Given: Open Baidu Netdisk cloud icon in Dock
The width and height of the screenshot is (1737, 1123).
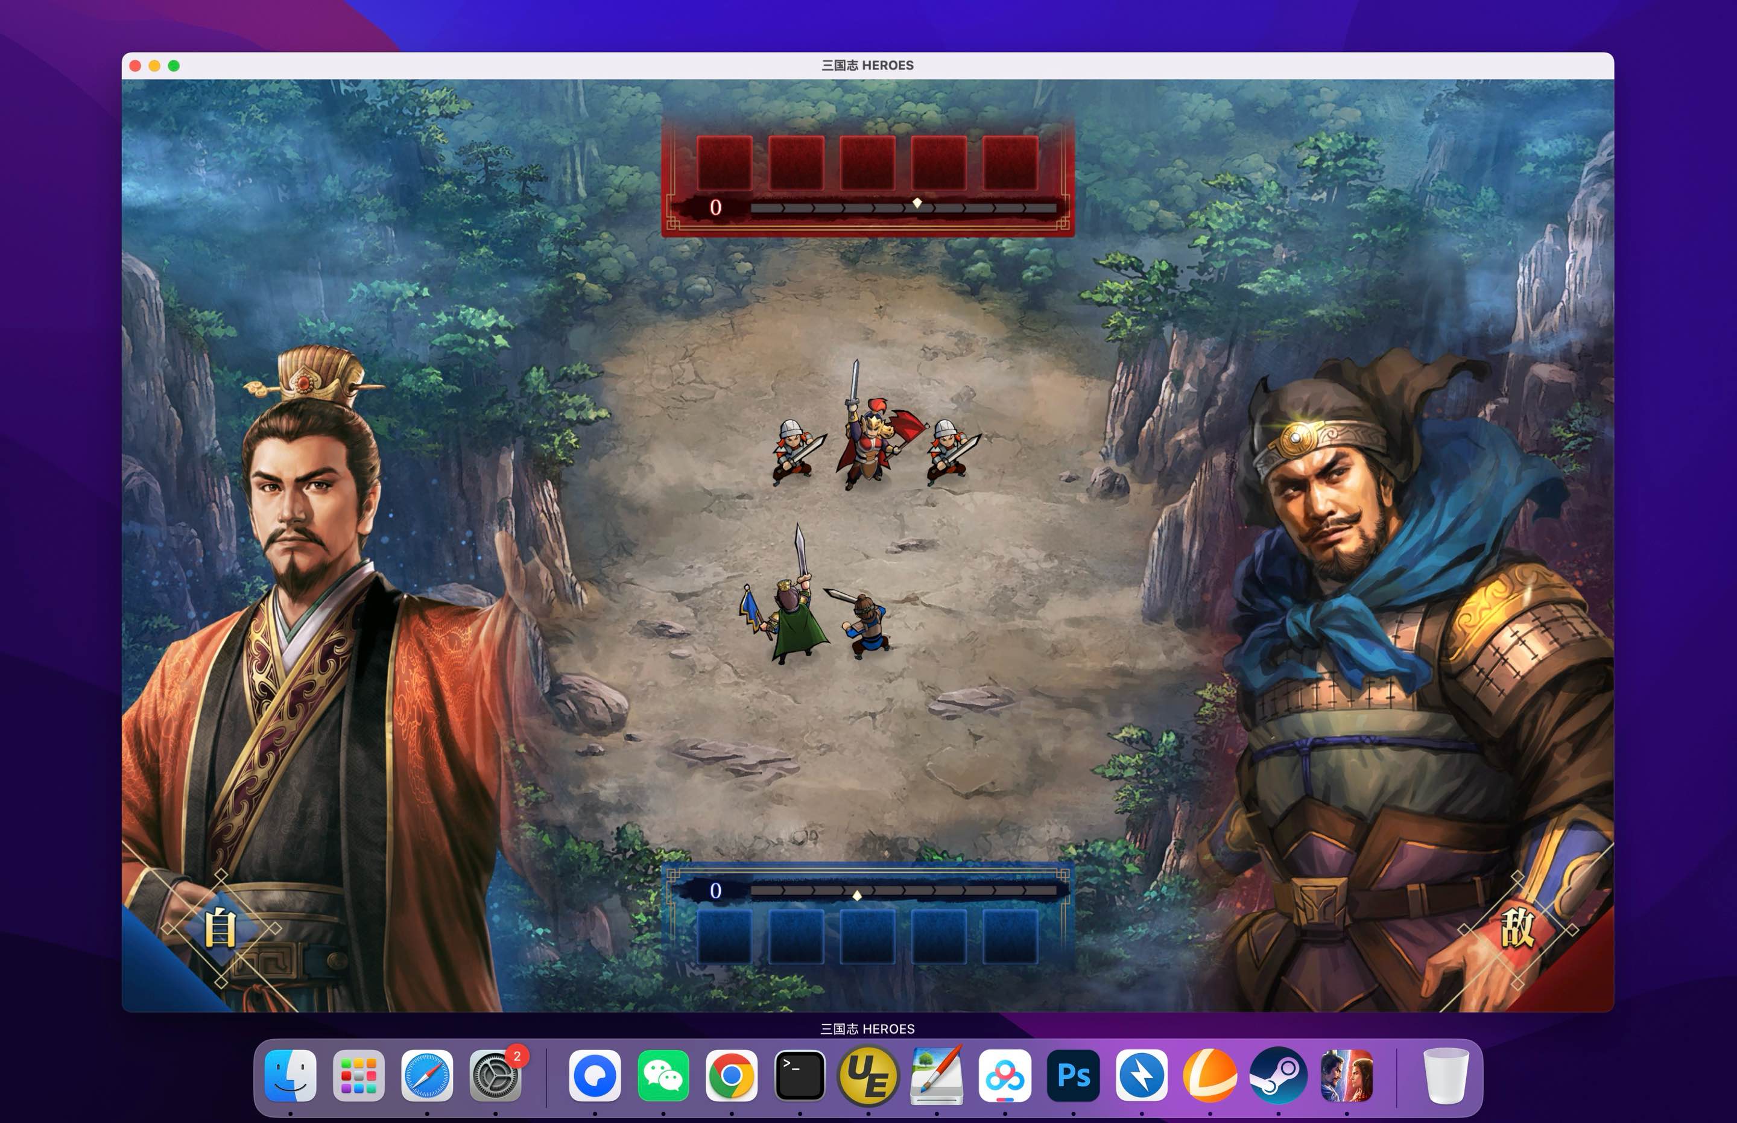Looking at the screenshot, I should pos(1005,1075).
